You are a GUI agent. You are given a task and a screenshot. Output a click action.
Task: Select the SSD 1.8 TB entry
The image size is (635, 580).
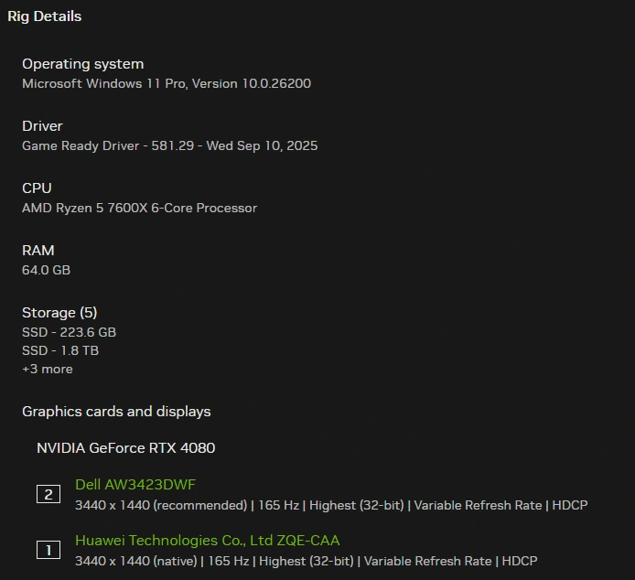click(x=60, y=350)
